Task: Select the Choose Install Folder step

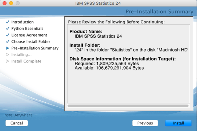Action: (x=31, y=41)
